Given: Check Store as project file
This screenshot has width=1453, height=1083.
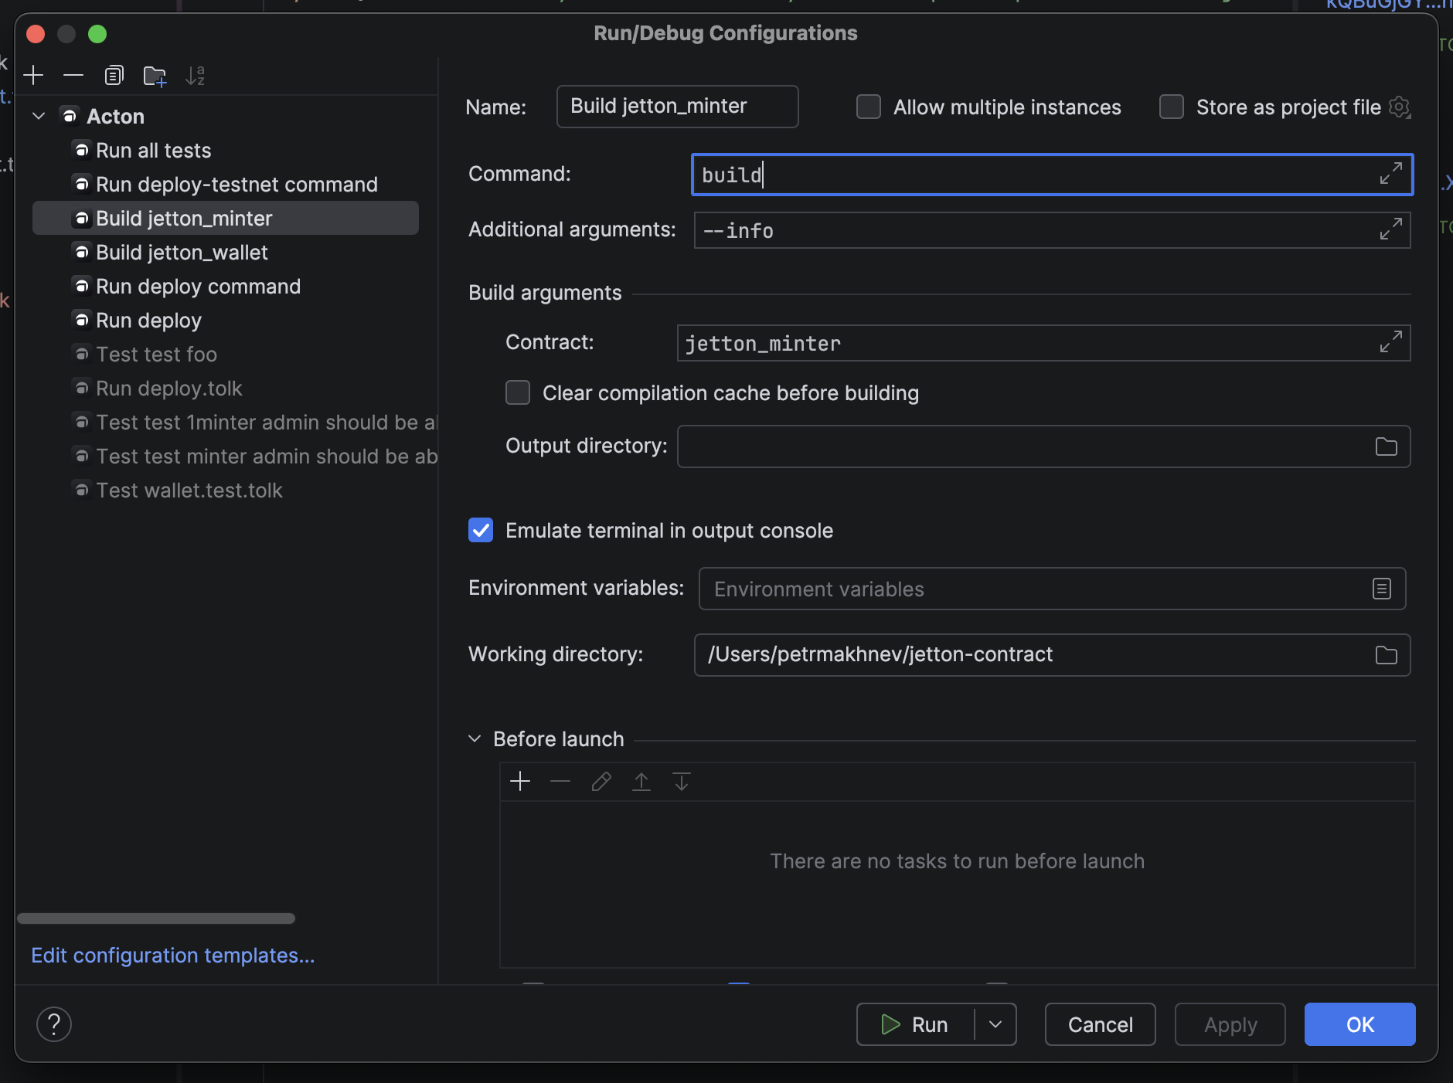Looking at the screenshot, I should coord(1172,107).
